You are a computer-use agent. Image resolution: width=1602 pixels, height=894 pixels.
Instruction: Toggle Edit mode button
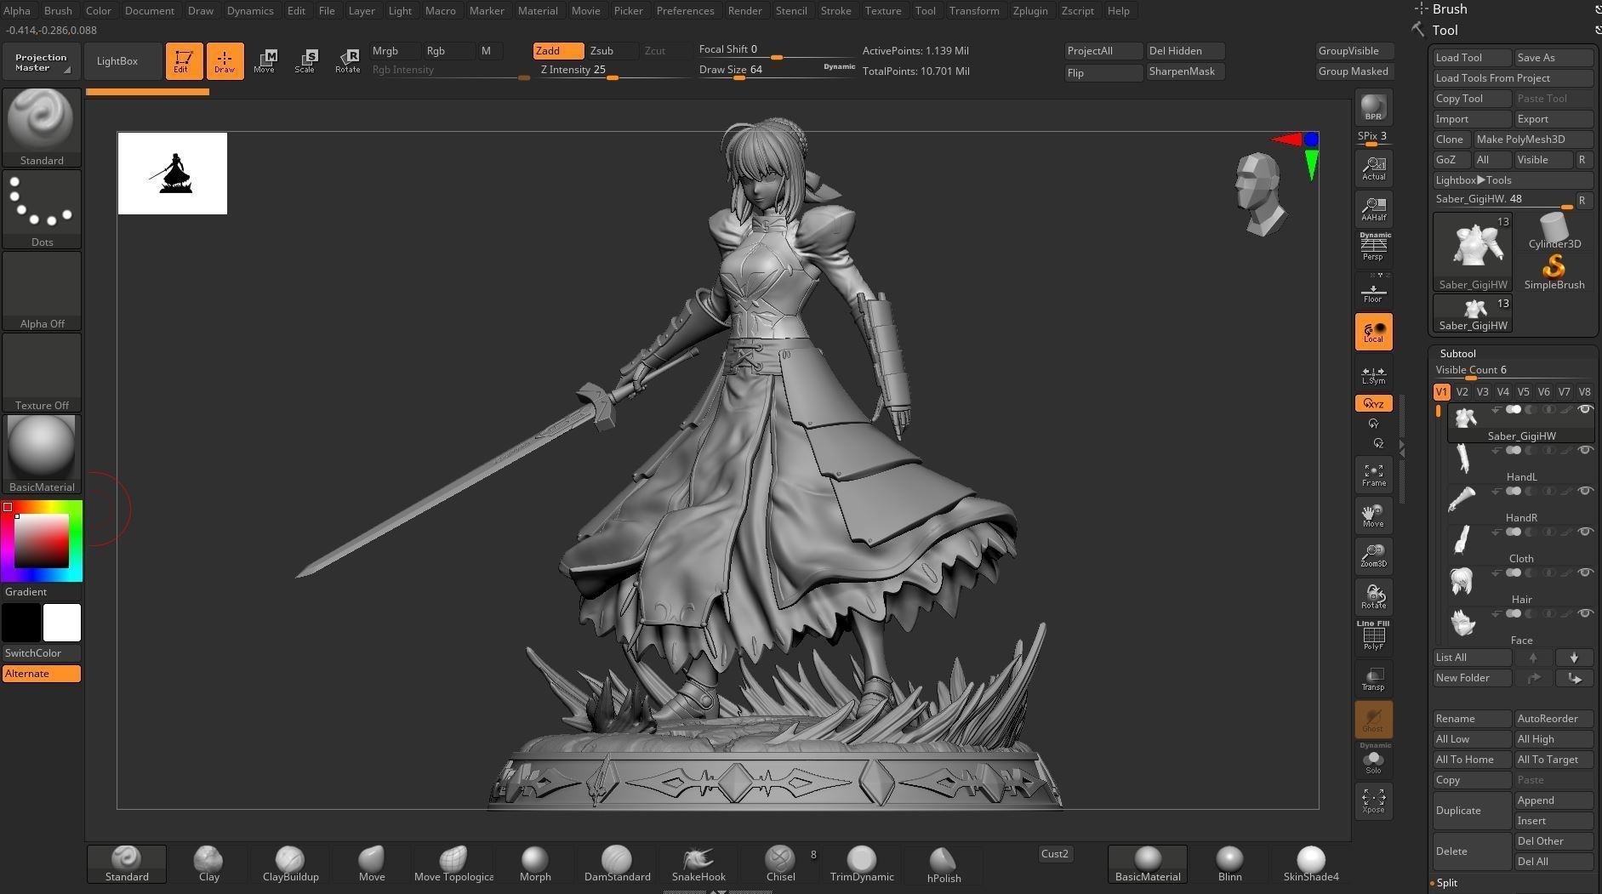coord(184,61)
